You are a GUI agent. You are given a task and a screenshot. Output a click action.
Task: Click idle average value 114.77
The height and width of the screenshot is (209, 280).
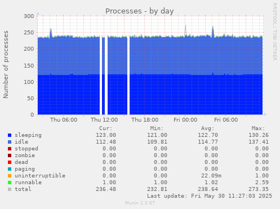(x=208, y=142)
